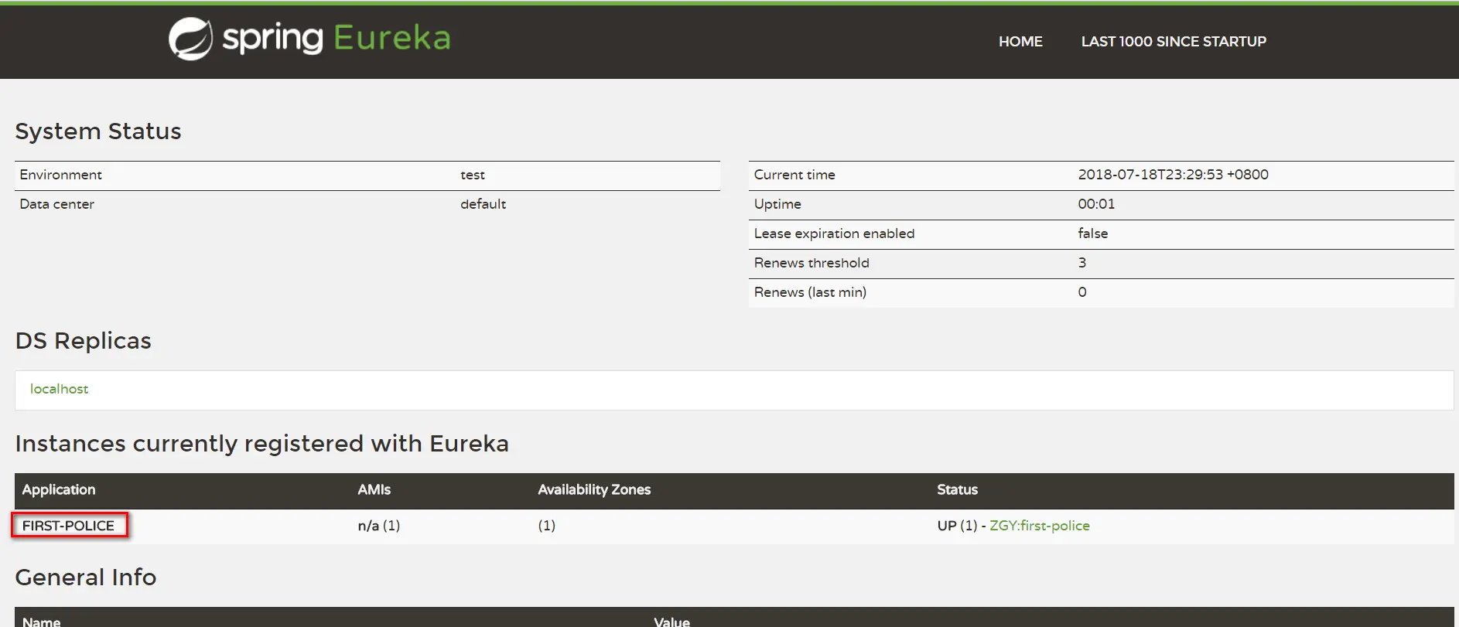Open the HOME navigation item
The width and height of the screenshot is (1459, 627).
pyautogui.click(x=1020, y=42)
